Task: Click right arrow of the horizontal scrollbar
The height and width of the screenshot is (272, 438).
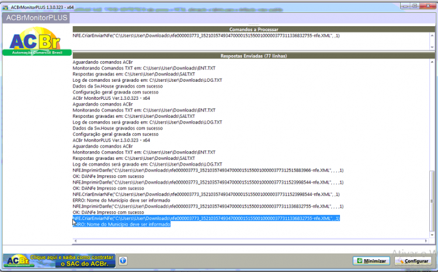Action: coord(426,240)
